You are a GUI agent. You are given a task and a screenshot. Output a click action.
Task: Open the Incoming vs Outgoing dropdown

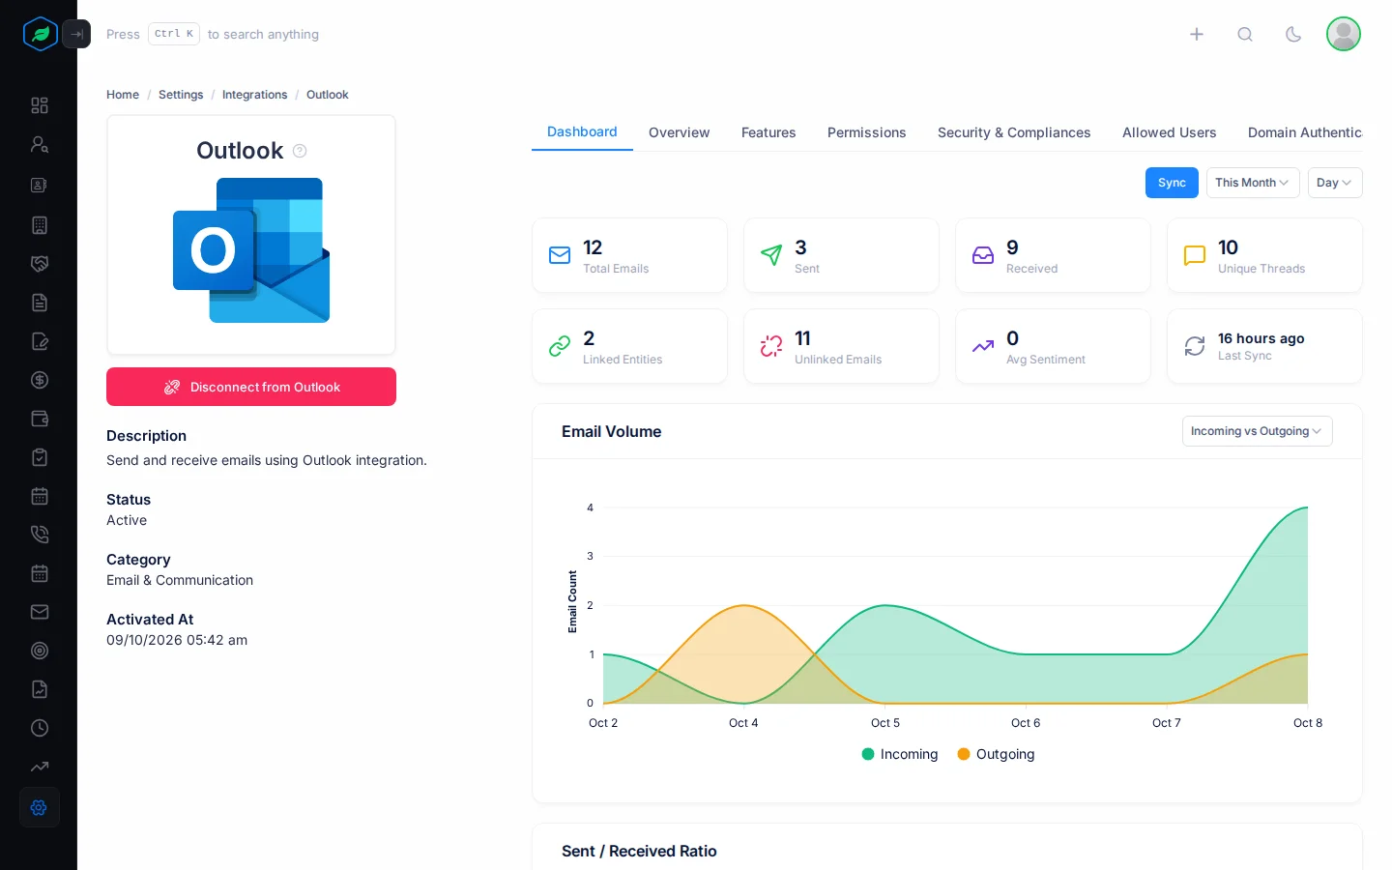[1257, 431]
